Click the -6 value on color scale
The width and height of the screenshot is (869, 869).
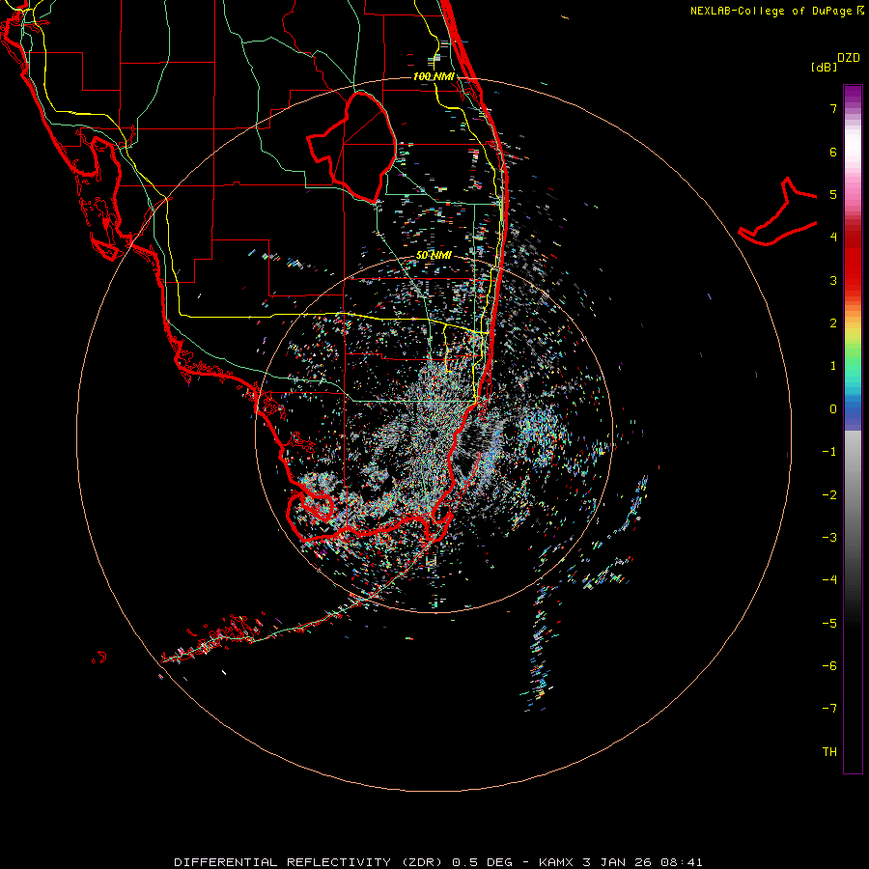(829, 666)
